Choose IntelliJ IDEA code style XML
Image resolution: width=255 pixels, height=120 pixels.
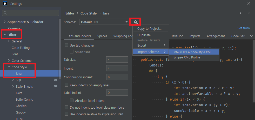coord(194,52)
